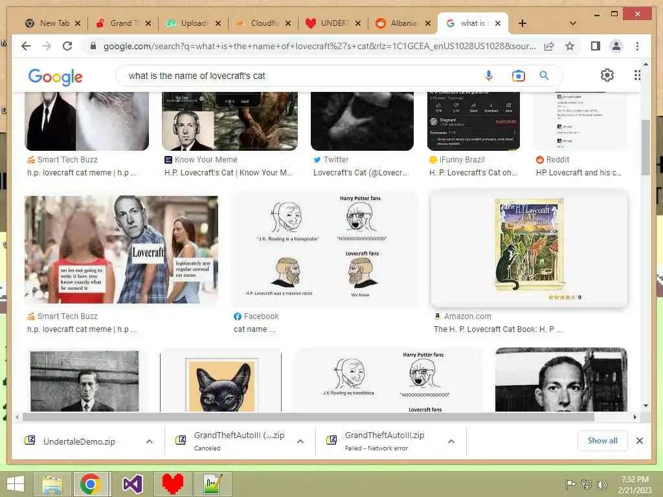Share this page from address bar
The width and height of the screenshot is (663, 497).
[549, 46]
